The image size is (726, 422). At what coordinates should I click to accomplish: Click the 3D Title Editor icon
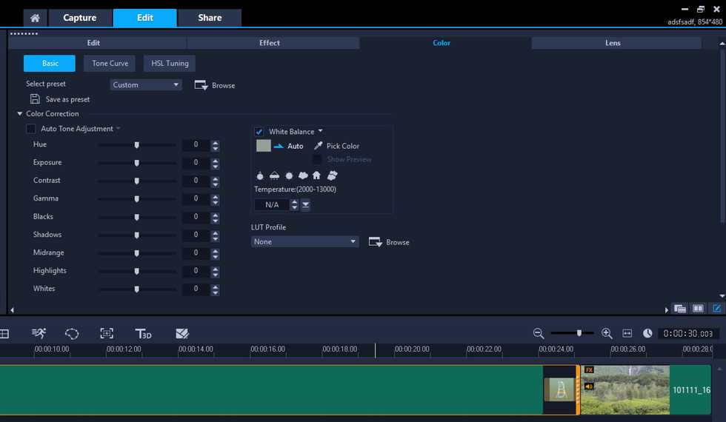[143, 334]
